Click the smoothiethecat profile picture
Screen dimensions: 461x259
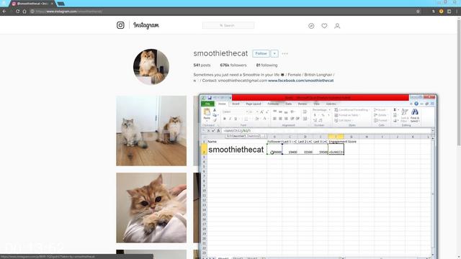click(x=151, y=67)
